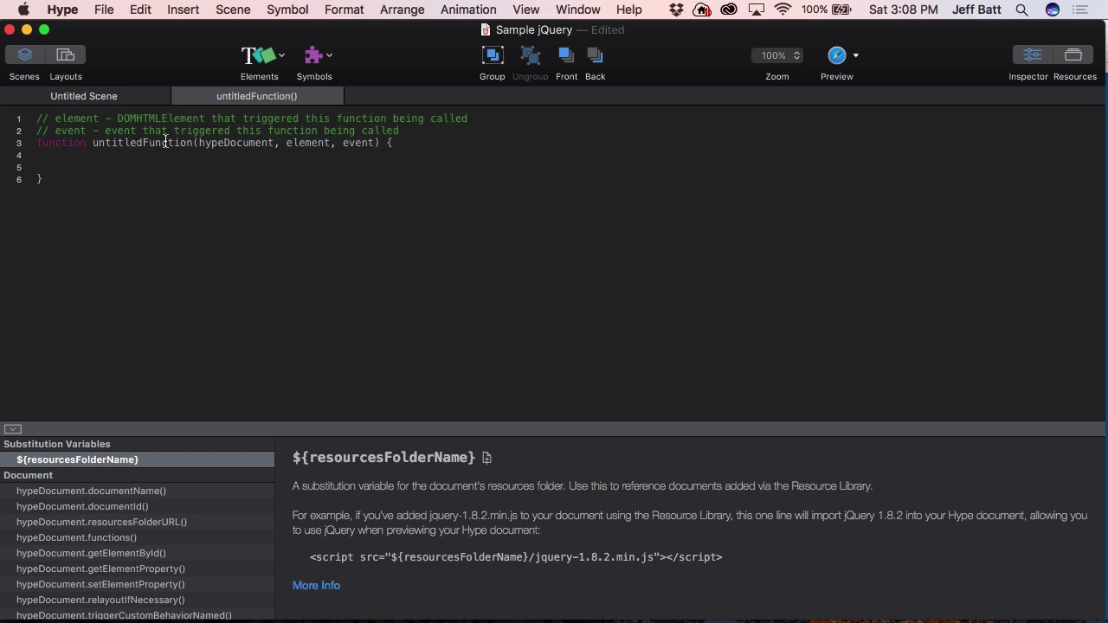Expand the Elements dropdown arrow

[281, 55]
